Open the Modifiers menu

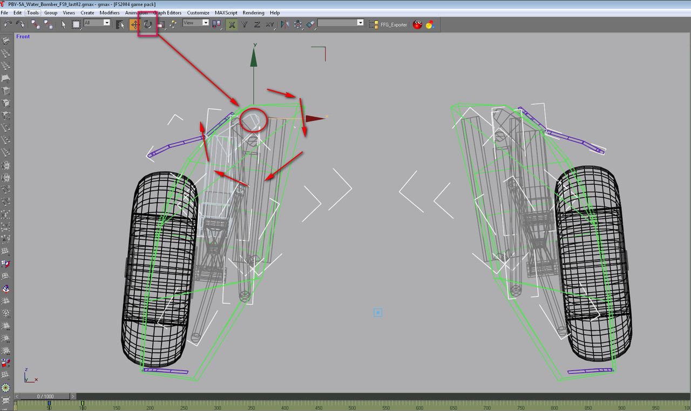(110, 12)
